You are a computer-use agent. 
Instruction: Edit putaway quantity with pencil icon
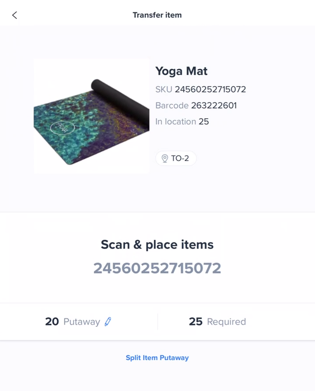click(x=108, y=322)
